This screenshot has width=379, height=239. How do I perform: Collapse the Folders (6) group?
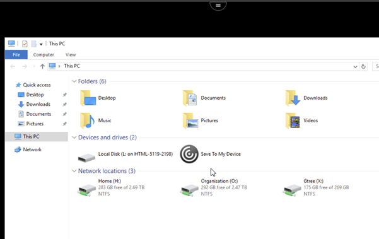[x=74, y=81]
